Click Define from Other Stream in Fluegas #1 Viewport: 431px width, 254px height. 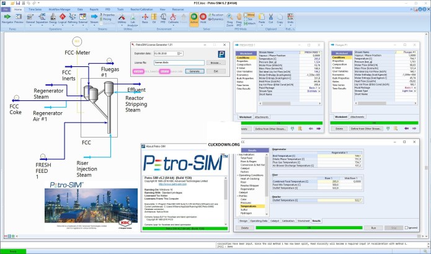pos(366,128)
